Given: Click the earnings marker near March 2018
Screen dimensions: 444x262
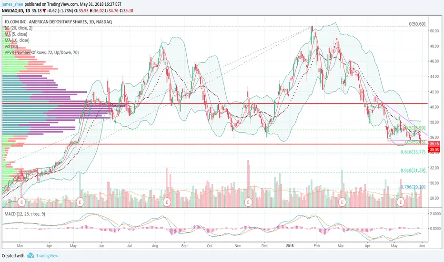Looking at the screenshot, I should pos(343,202).
